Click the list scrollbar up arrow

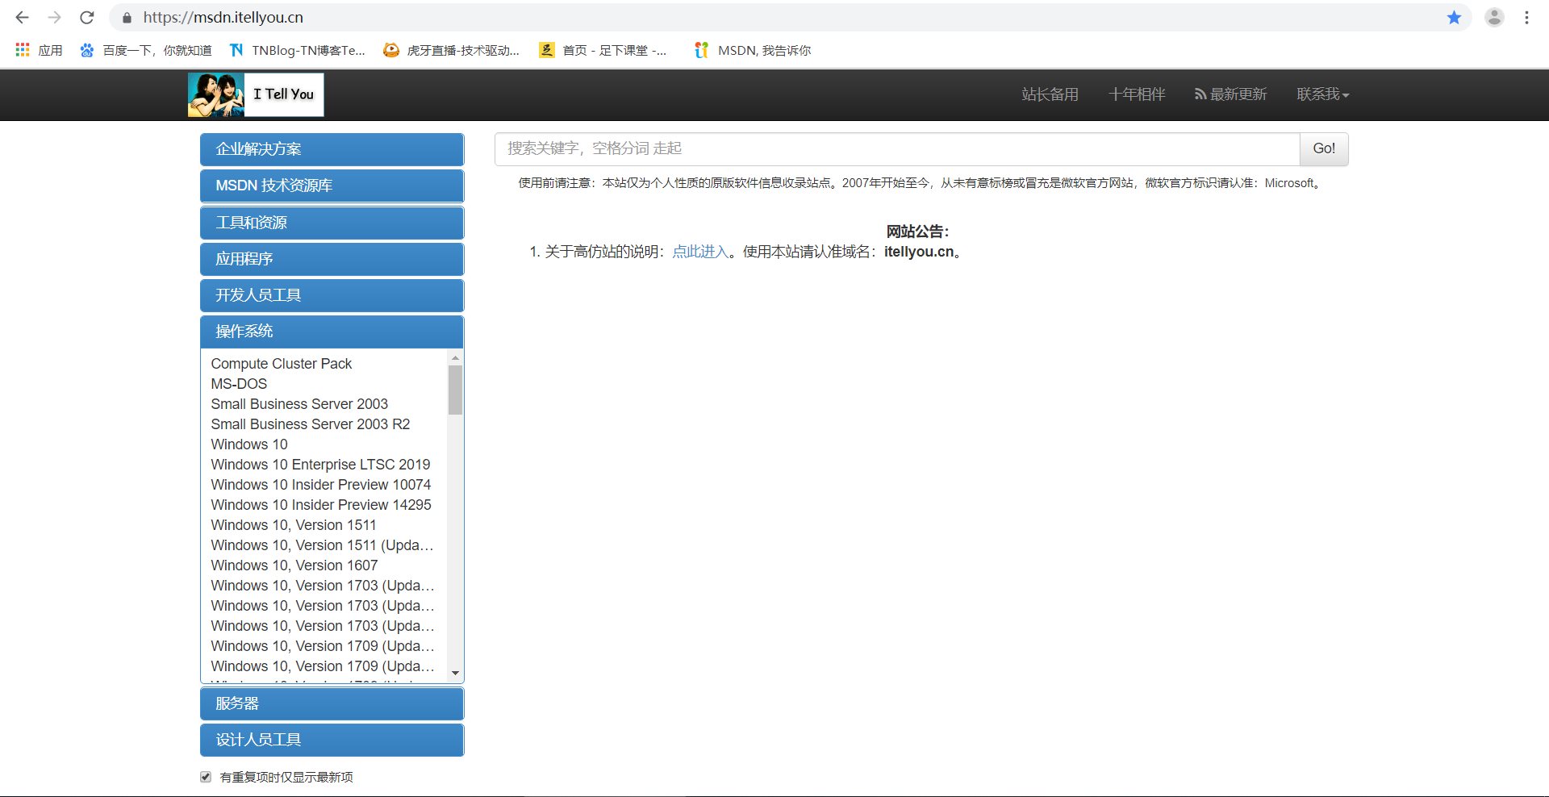456,357
